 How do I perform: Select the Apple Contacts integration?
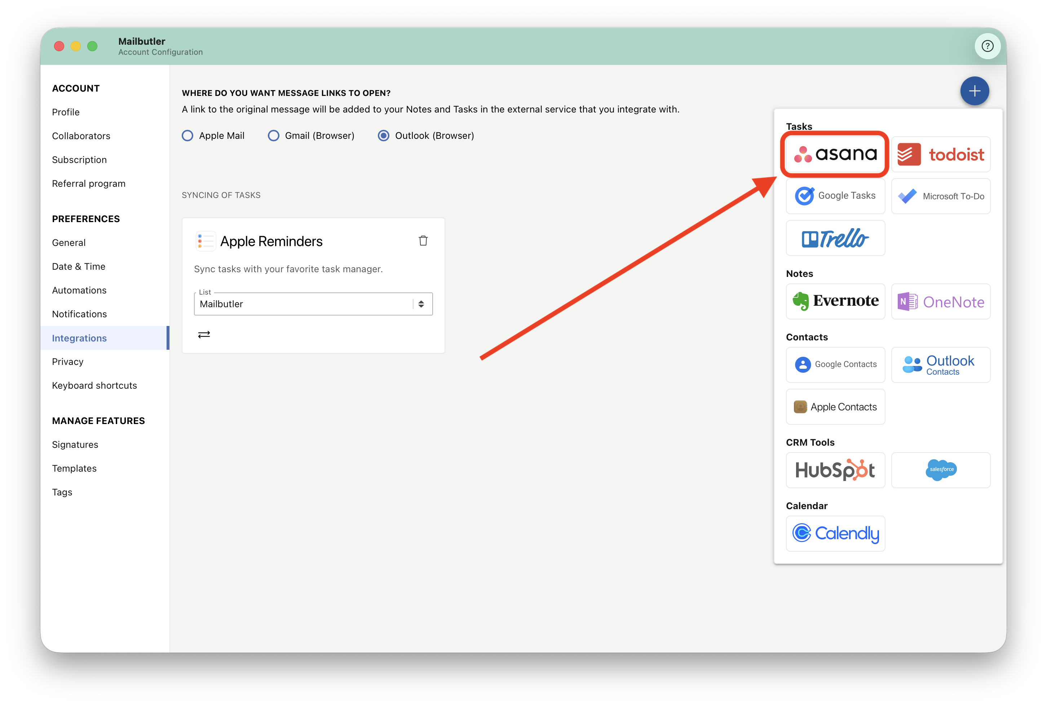(x=835, y=407)
